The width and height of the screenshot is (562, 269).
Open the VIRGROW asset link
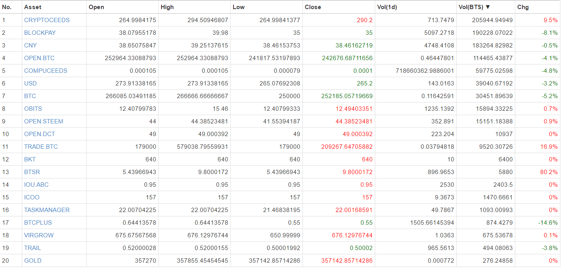click(39, 235)
